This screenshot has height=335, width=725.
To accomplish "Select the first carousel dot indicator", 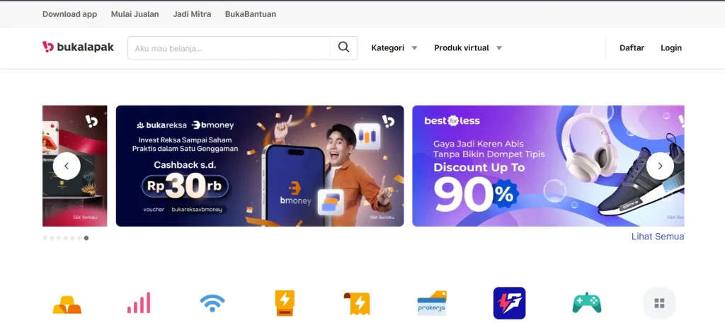I will 45,238.
